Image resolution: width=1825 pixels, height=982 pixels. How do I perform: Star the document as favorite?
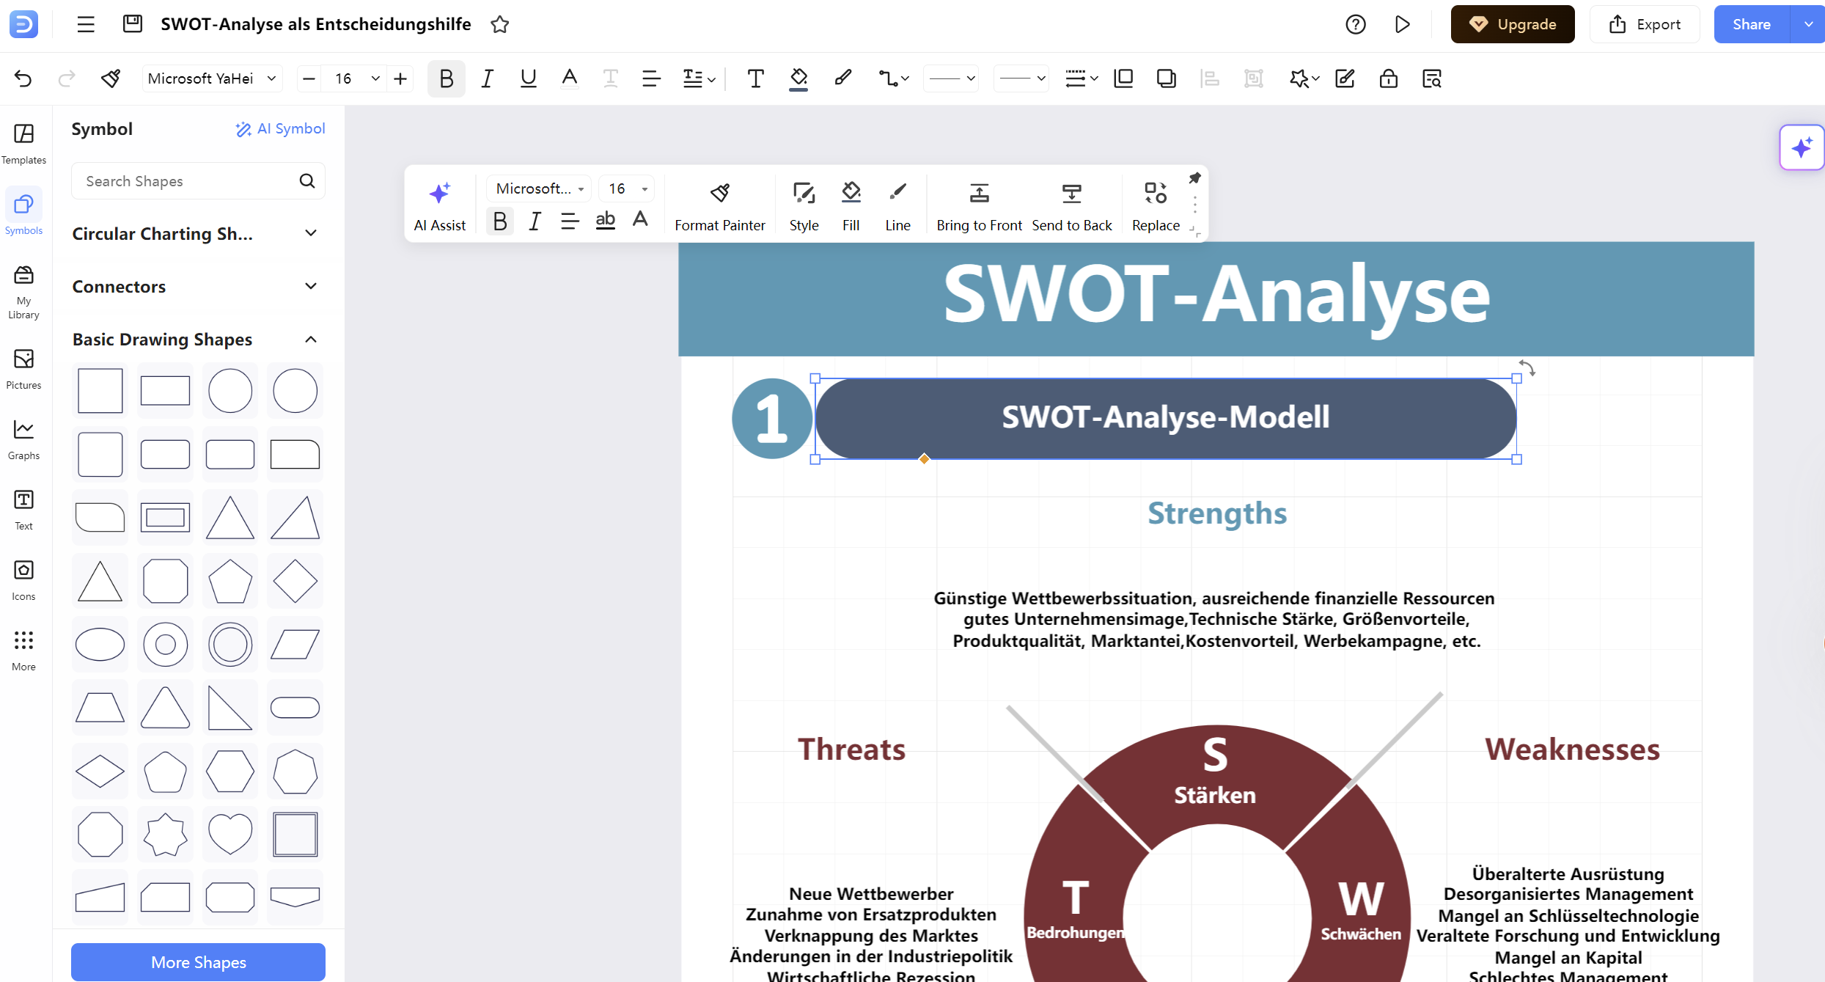point(500,24)
